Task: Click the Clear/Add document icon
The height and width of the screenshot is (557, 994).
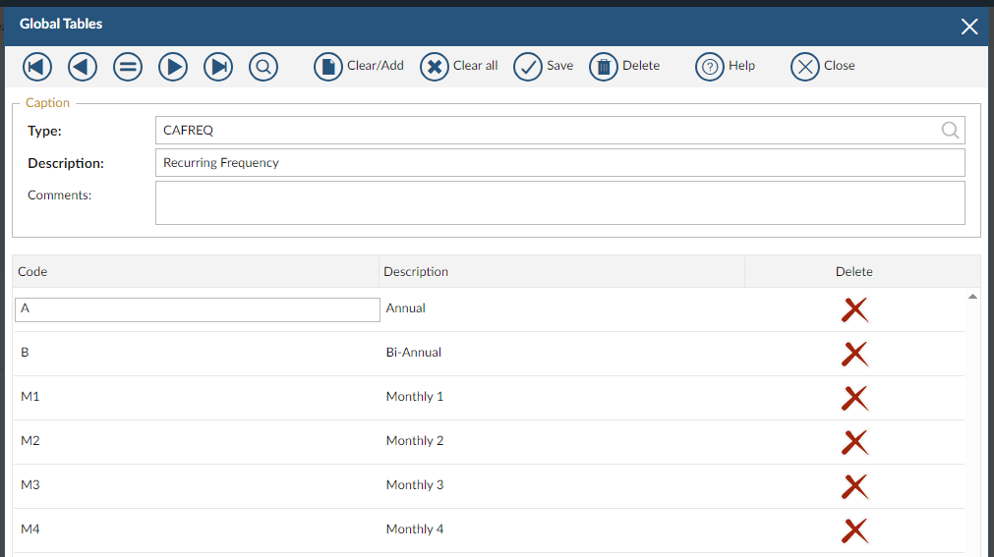Action: click(328, 67)
